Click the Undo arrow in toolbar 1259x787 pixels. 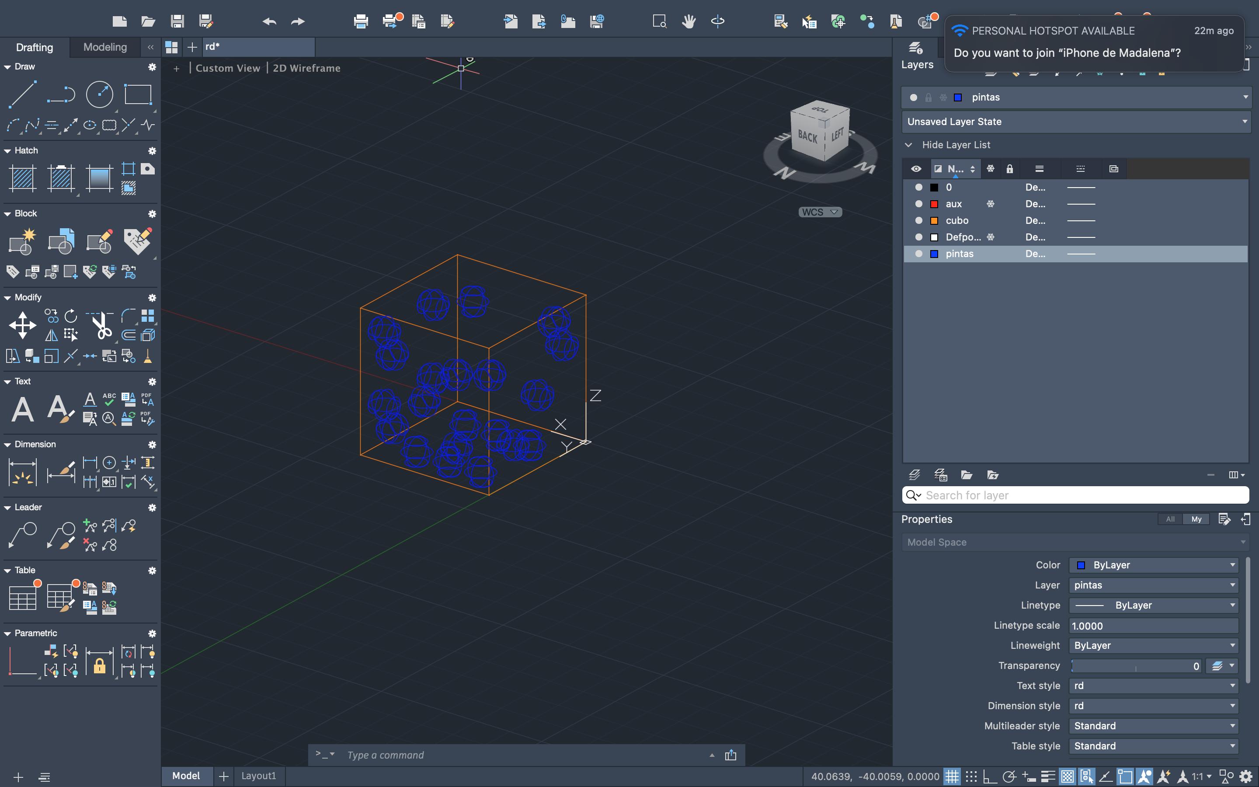[269, 21]
